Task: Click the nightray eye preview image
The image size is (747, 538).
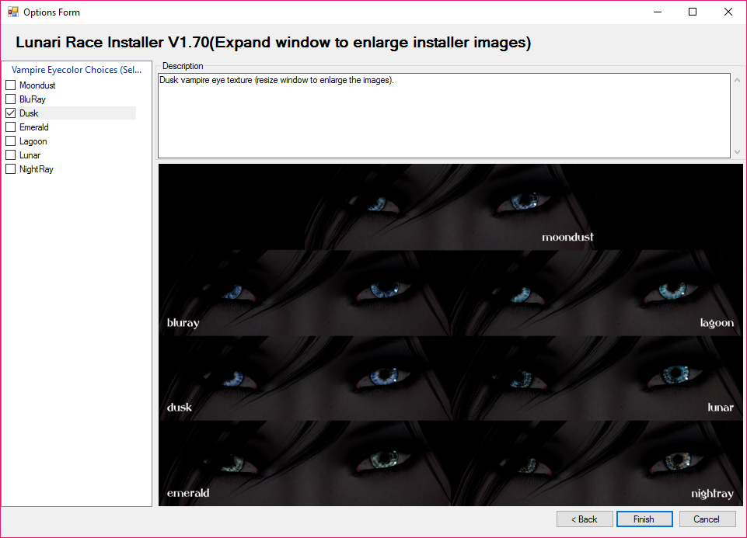Action: point(596,463)
